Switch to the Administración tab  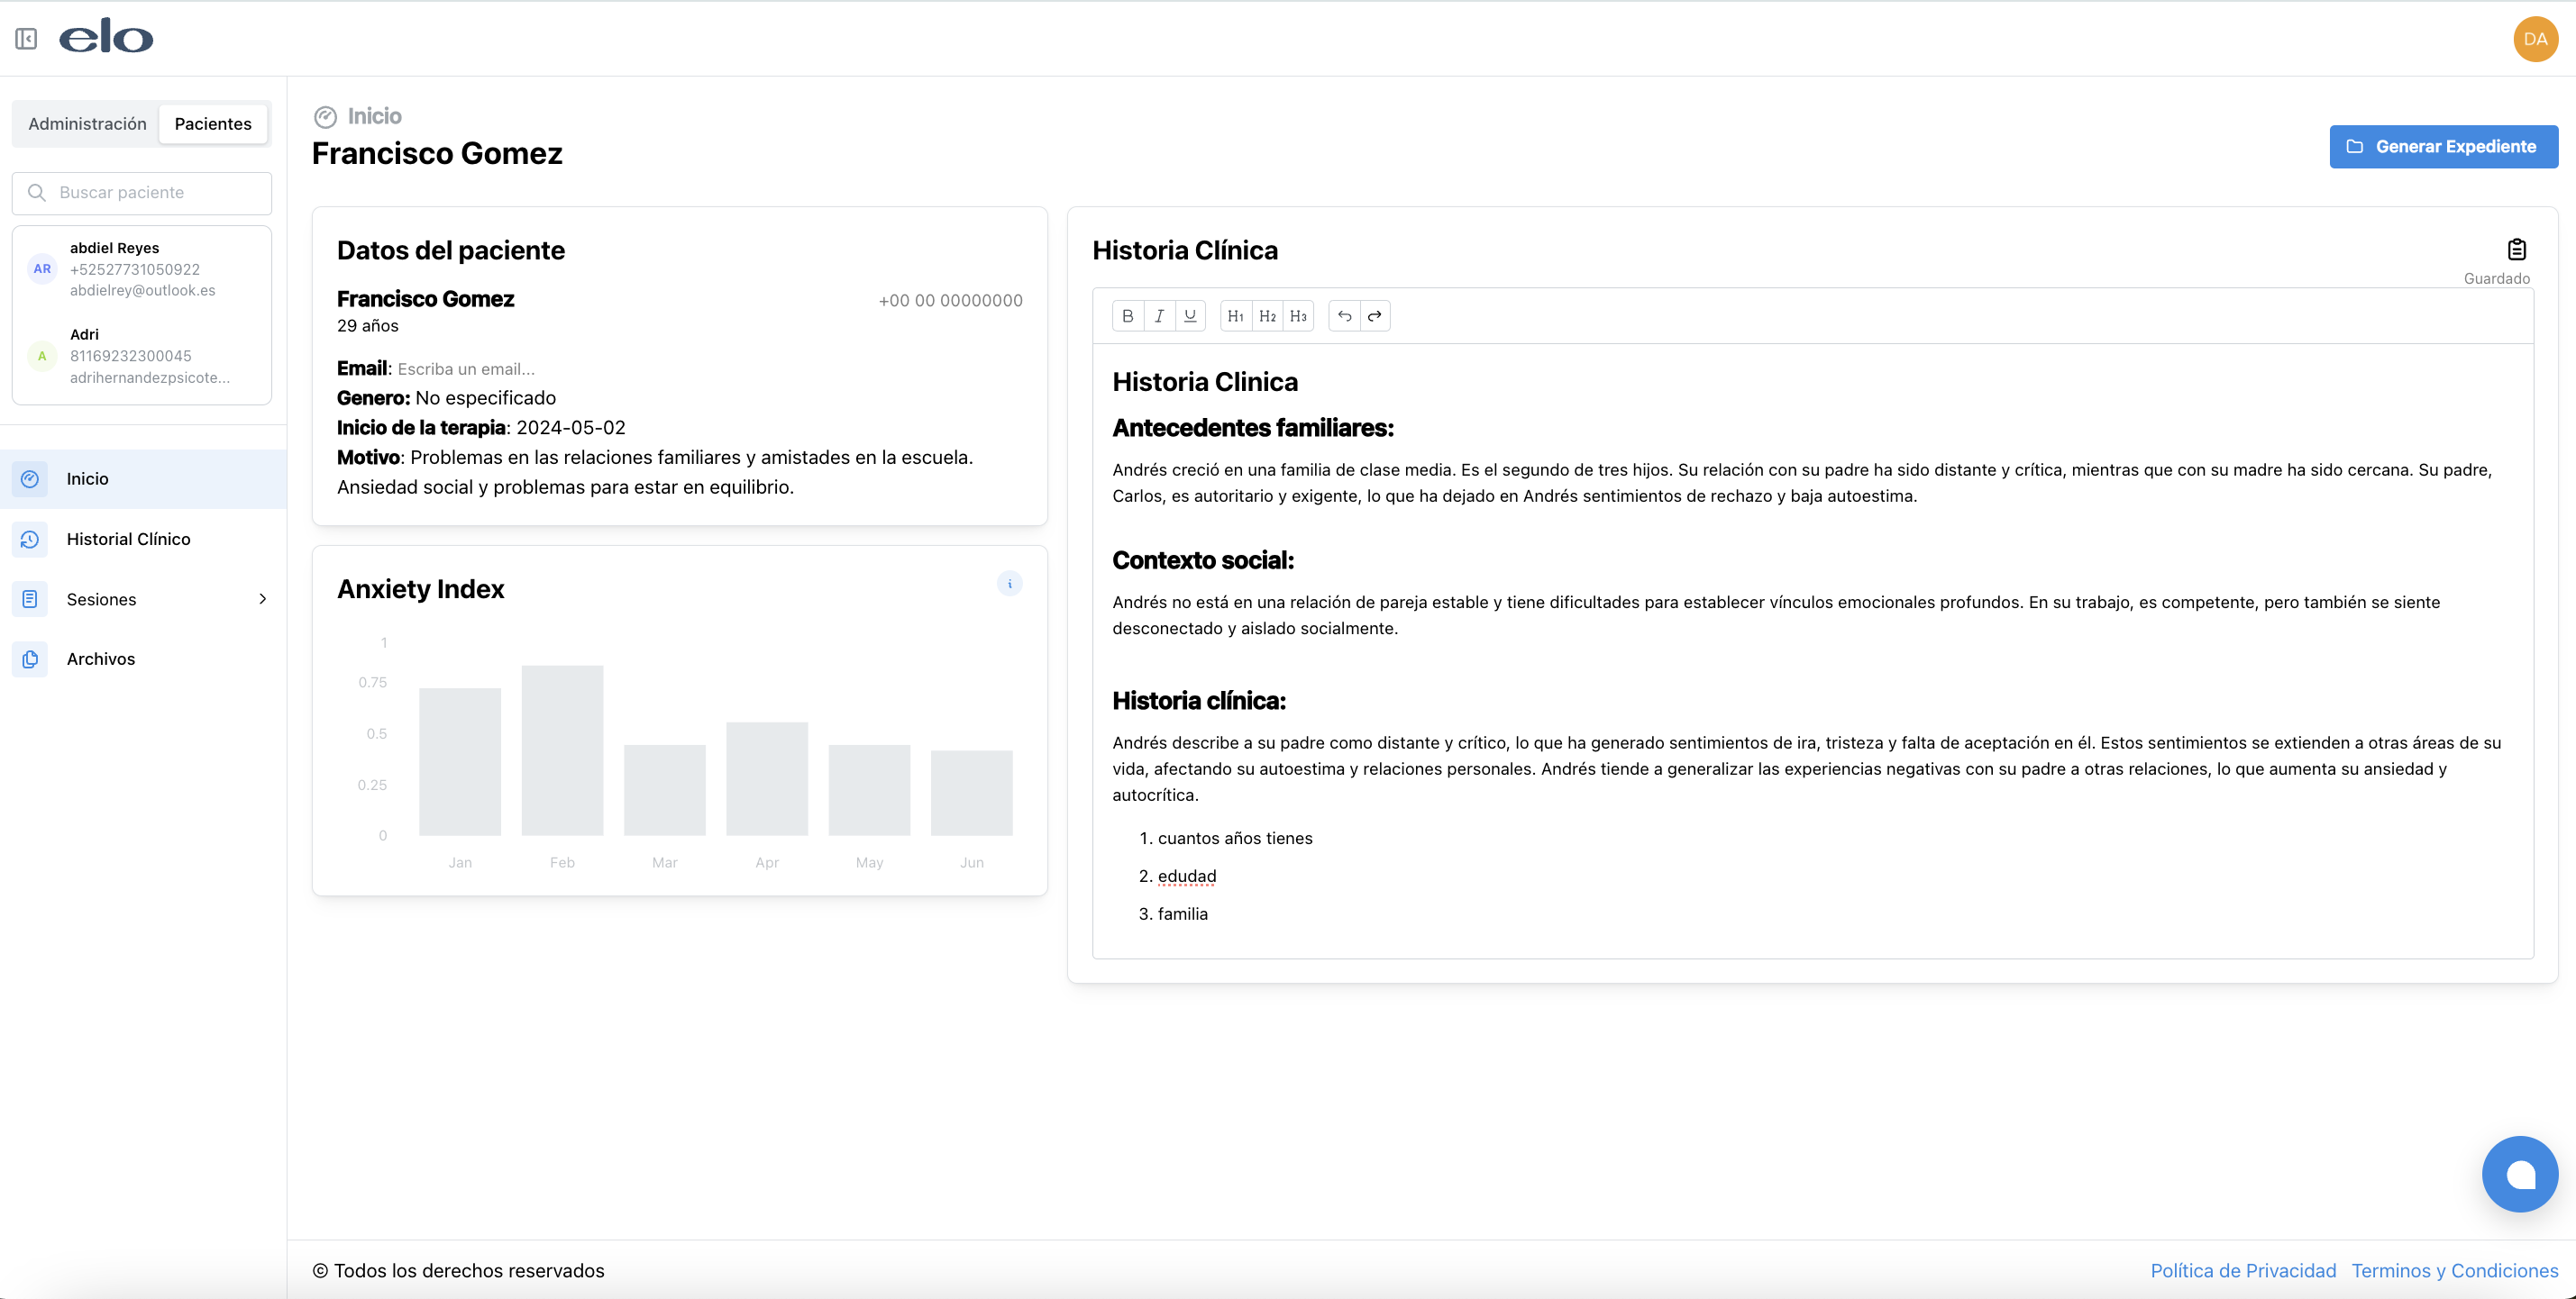(87, 124)
